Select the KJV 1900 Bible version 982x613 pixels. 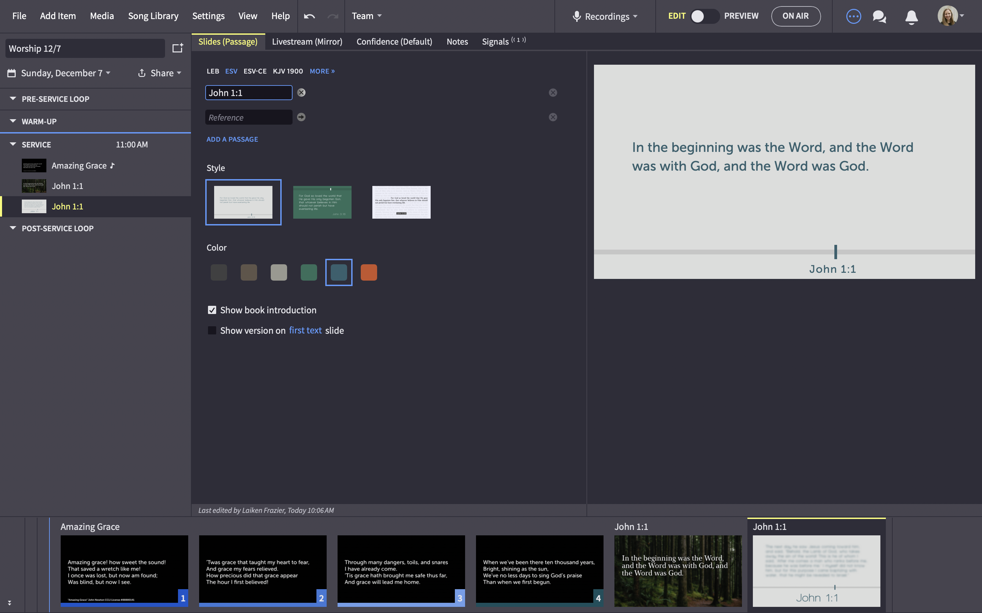(x=288, y=71)
